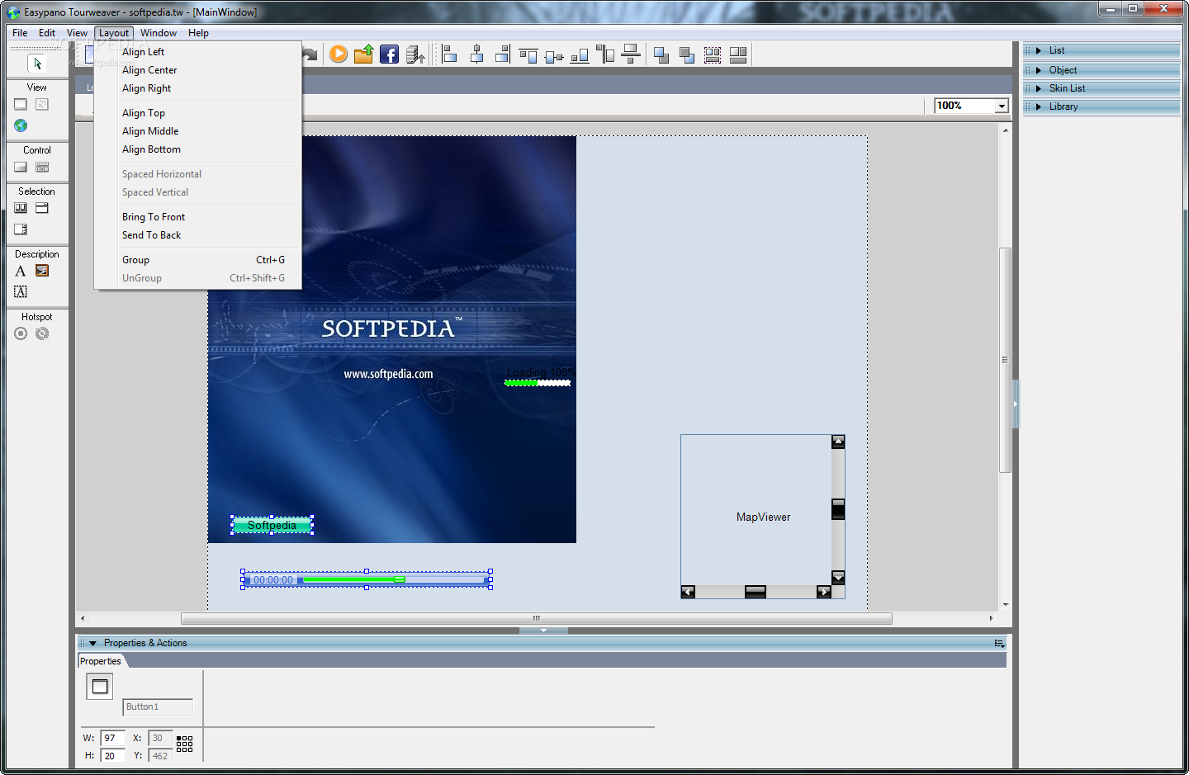Click the Redo arrow in the toolbar
Screen dimensions: 1189x775
tap(310, 54)
